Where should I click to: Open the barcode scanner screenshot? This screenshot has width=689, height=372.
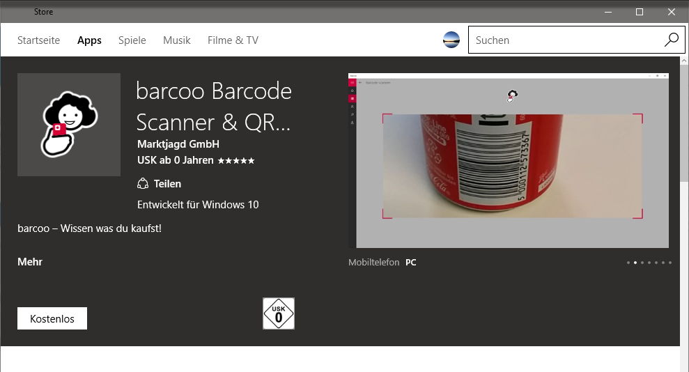click(x=509, y=160)
